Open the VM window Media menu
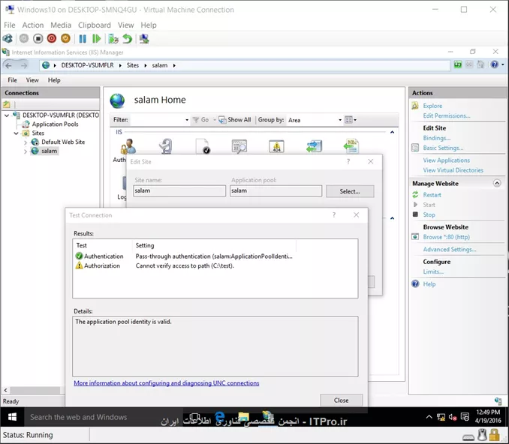The height and width of the screenshot is (444, 509). [61, 25]
